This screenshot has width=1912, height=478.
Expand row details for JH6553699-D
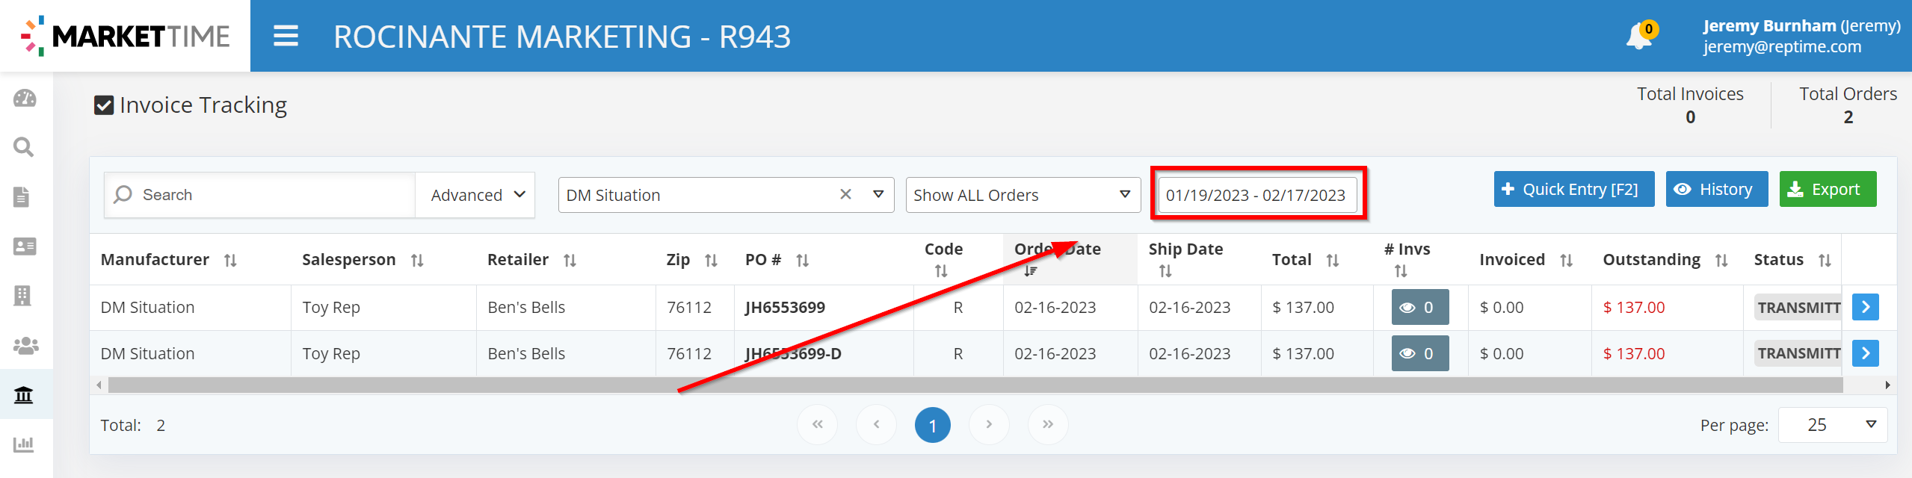click(1866, 353)
